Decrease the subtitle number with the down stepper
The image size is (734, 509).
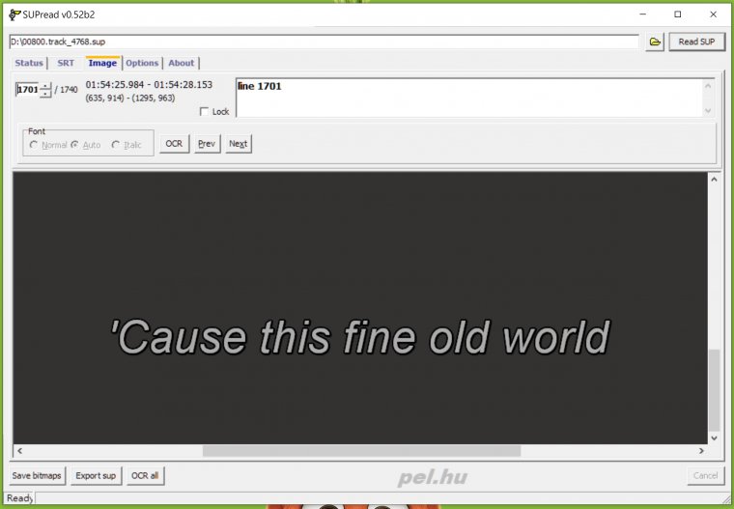point(45,93)
